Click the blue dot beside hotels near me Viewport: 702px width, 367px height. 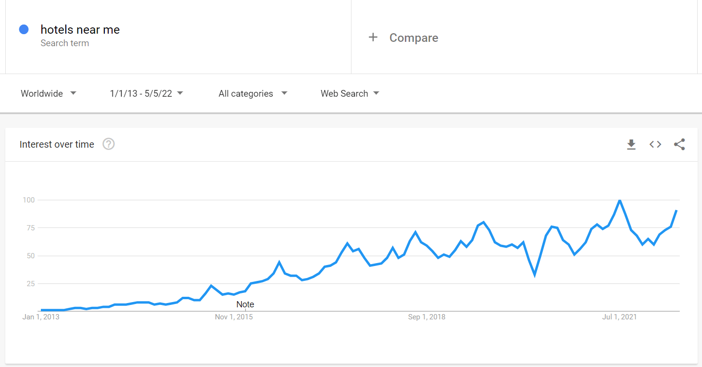[x=24, y=29]
